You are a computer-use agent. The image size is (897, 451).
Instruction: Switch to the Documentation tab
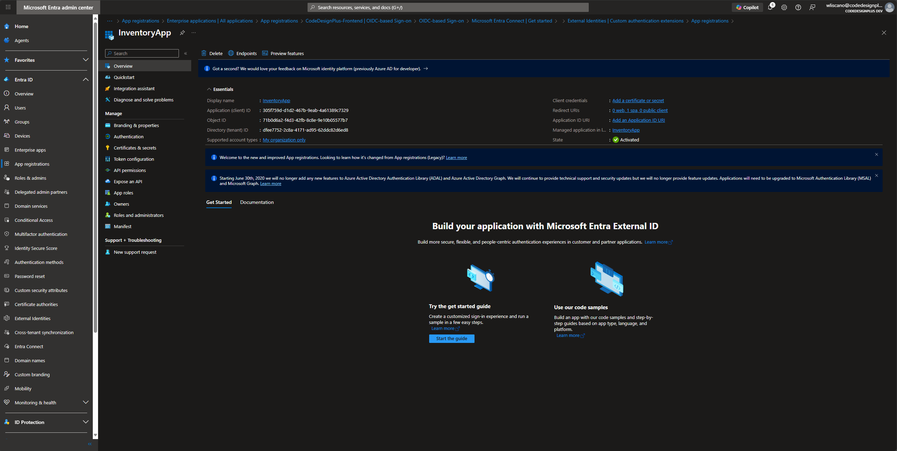coord(257,202)
